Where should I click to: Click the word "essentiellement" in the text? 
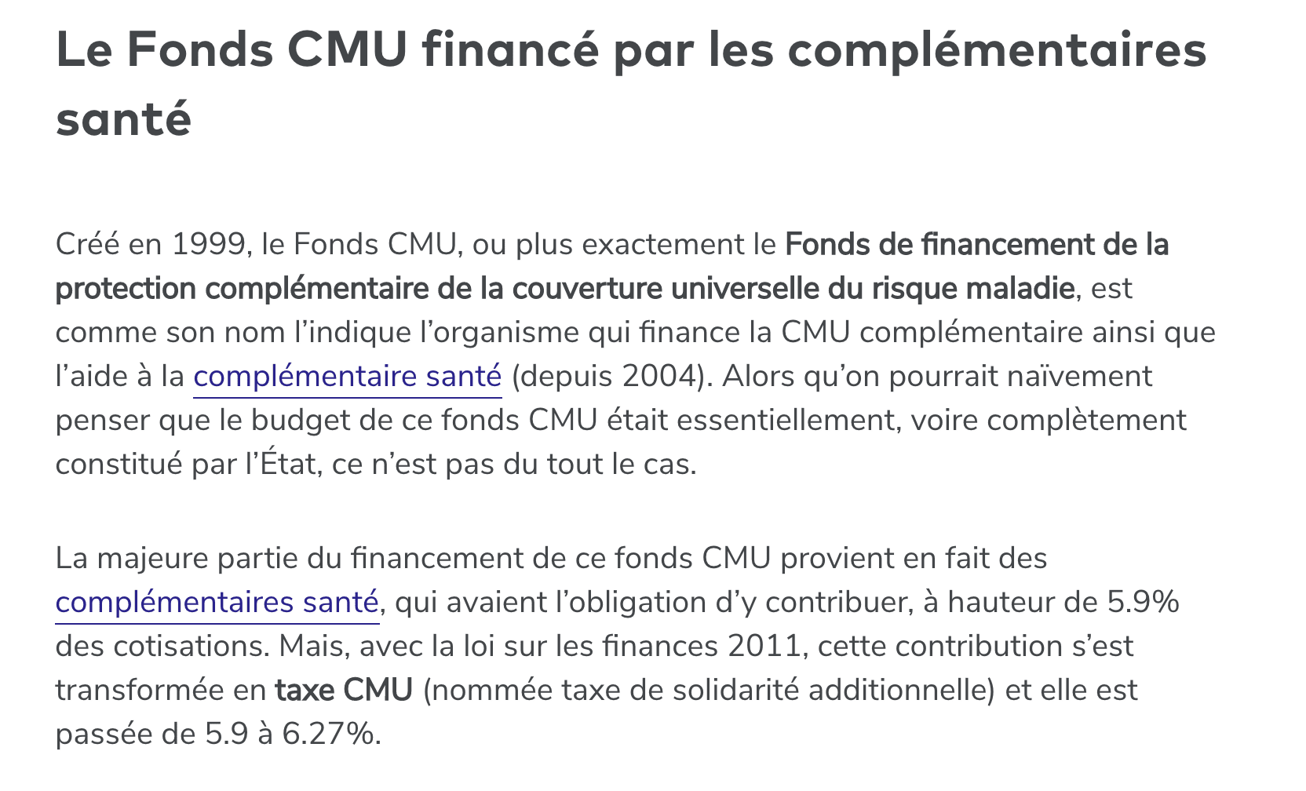point(786,421)
